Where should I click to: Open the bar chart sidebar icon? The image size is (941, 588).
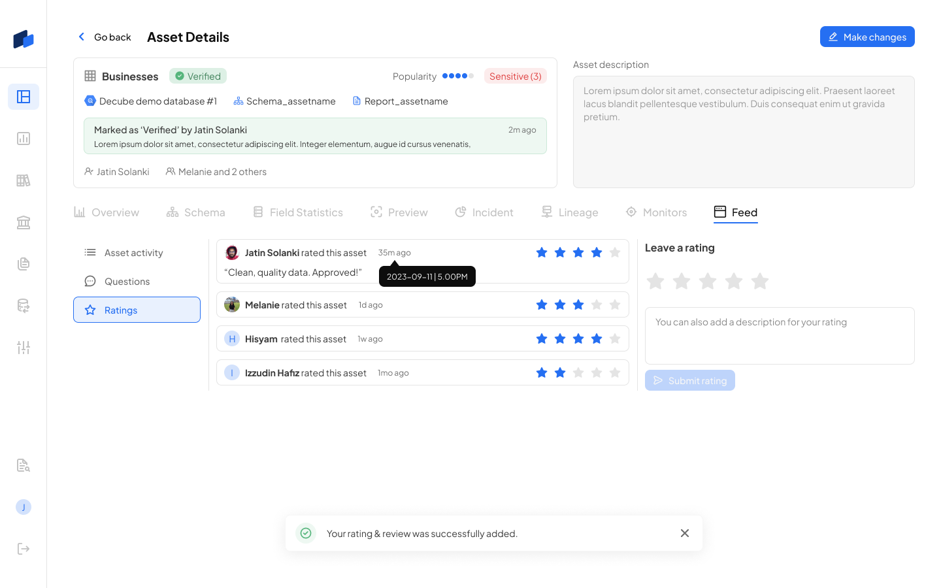(24, 139)
